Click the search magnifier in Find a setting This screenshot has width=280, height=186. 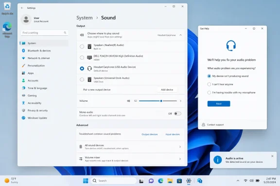(x=65, y=33)
